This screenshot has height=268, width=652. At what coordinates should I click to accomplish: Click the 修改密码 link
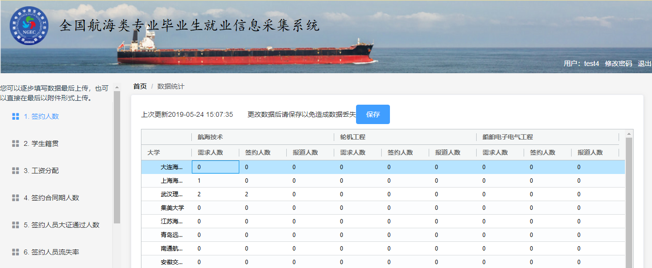[x=618, y=63]
